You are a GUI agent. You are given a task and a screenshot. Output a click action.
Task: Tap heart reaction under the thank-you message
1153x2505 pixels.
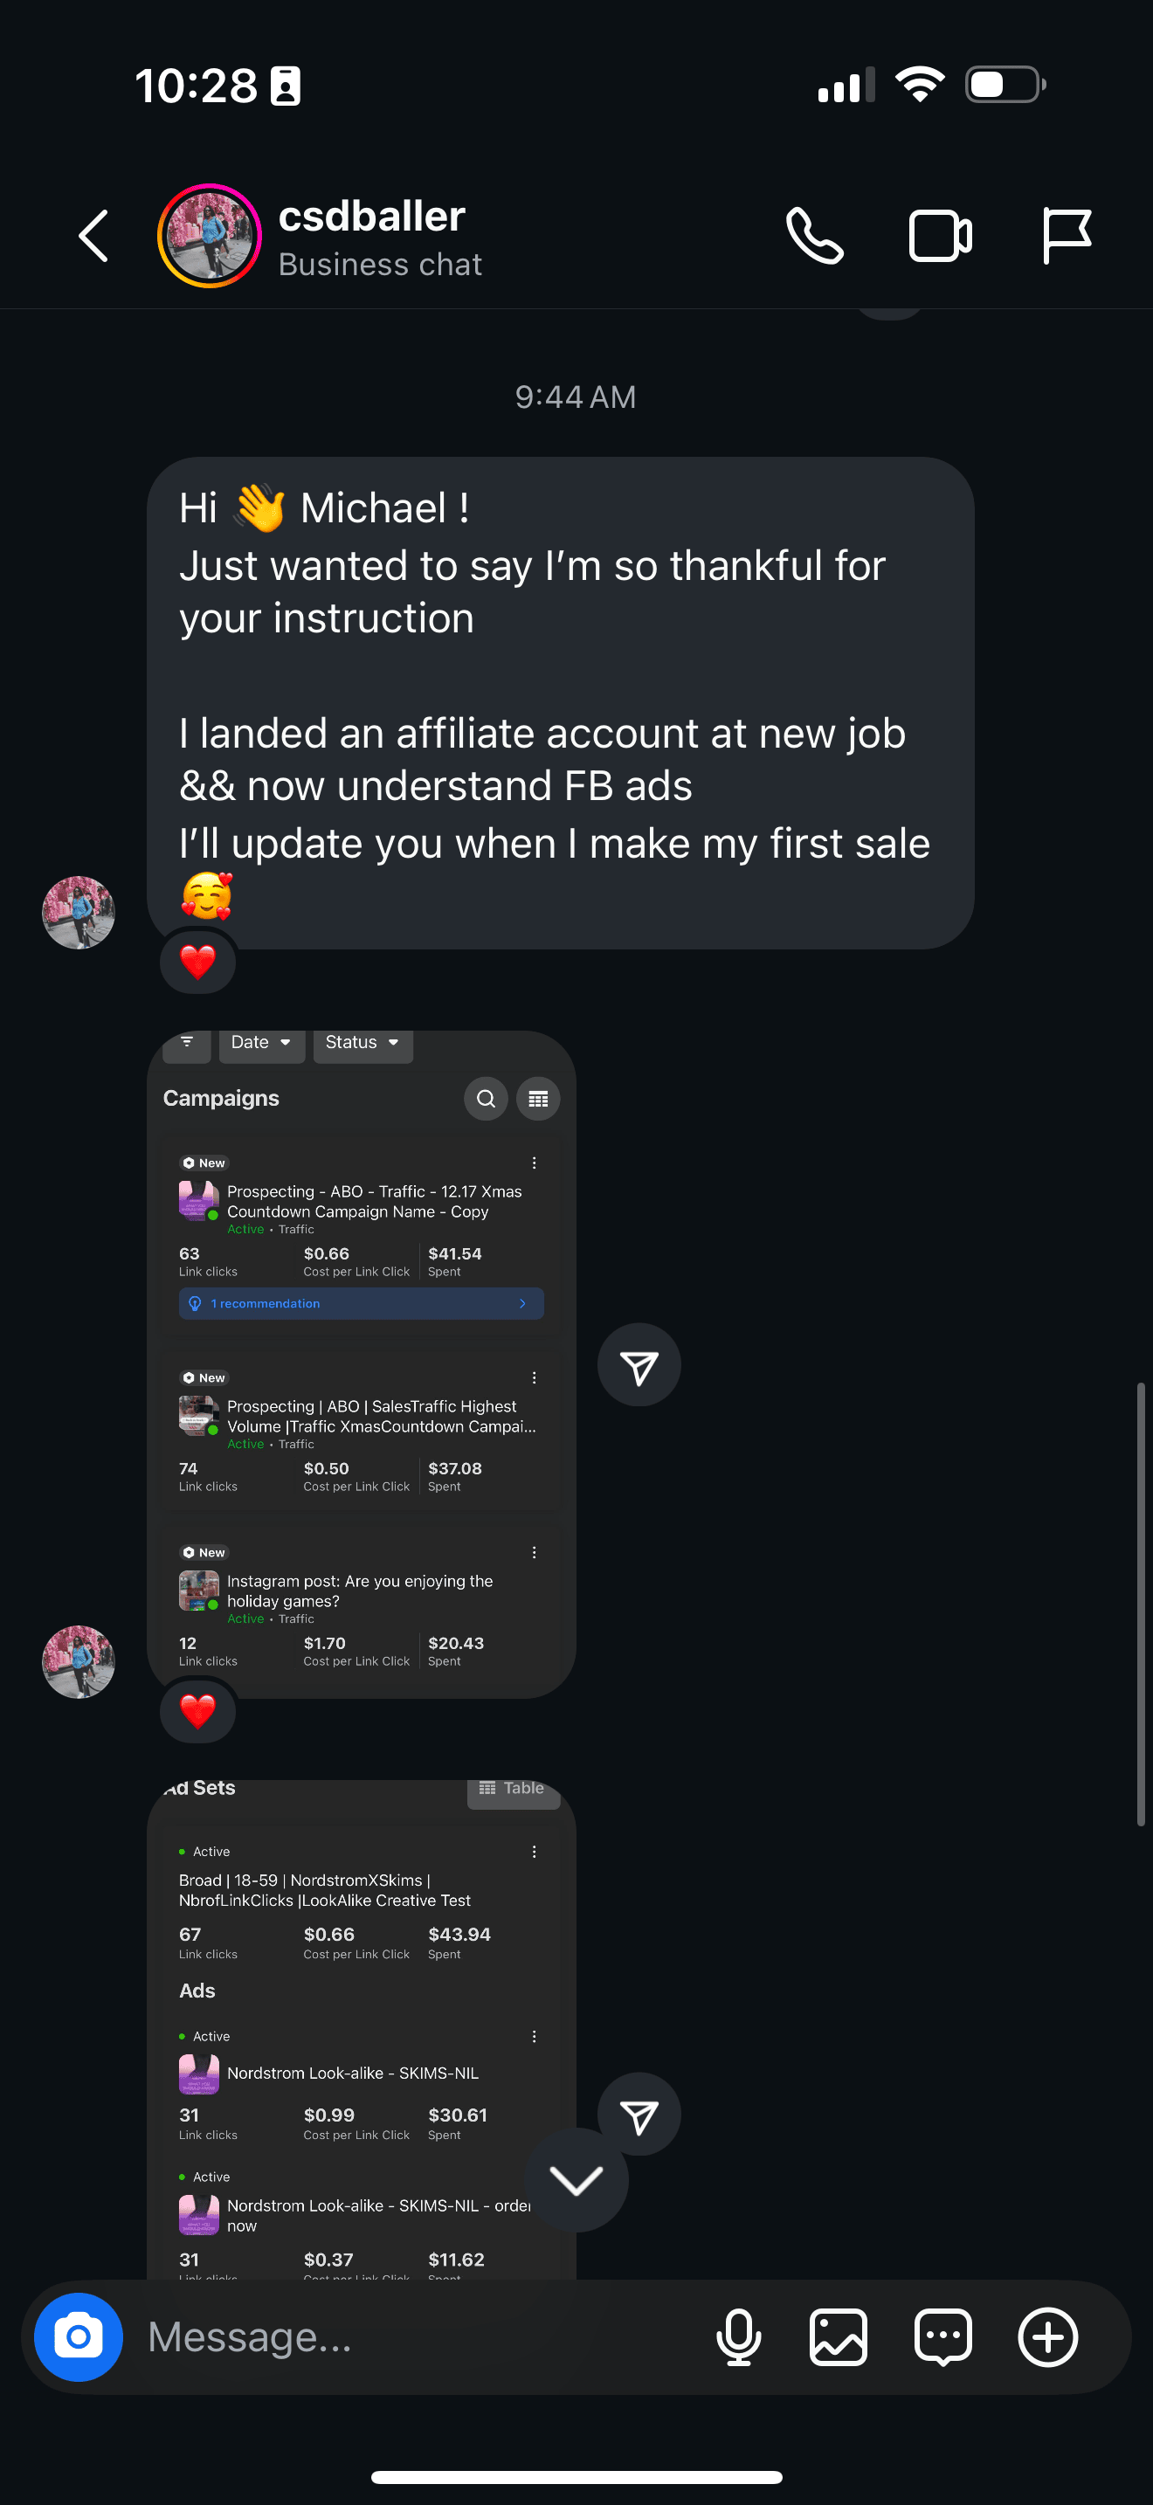click(197, 962)
